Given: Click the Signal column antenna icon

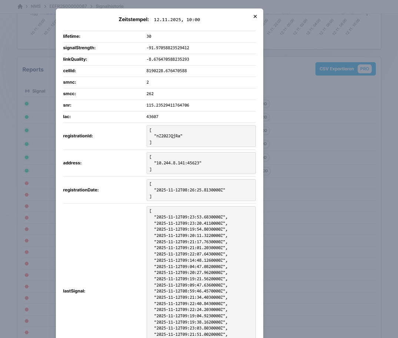Looking at the screenshot, I should tap(27, 91).
